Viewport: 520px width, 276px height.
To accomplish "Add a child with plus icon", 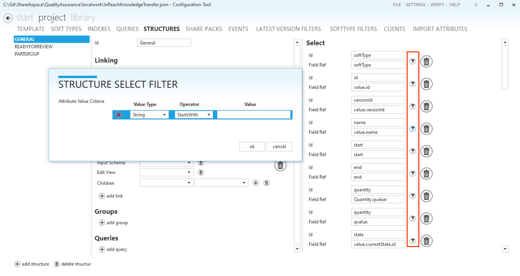I will 256,183.
